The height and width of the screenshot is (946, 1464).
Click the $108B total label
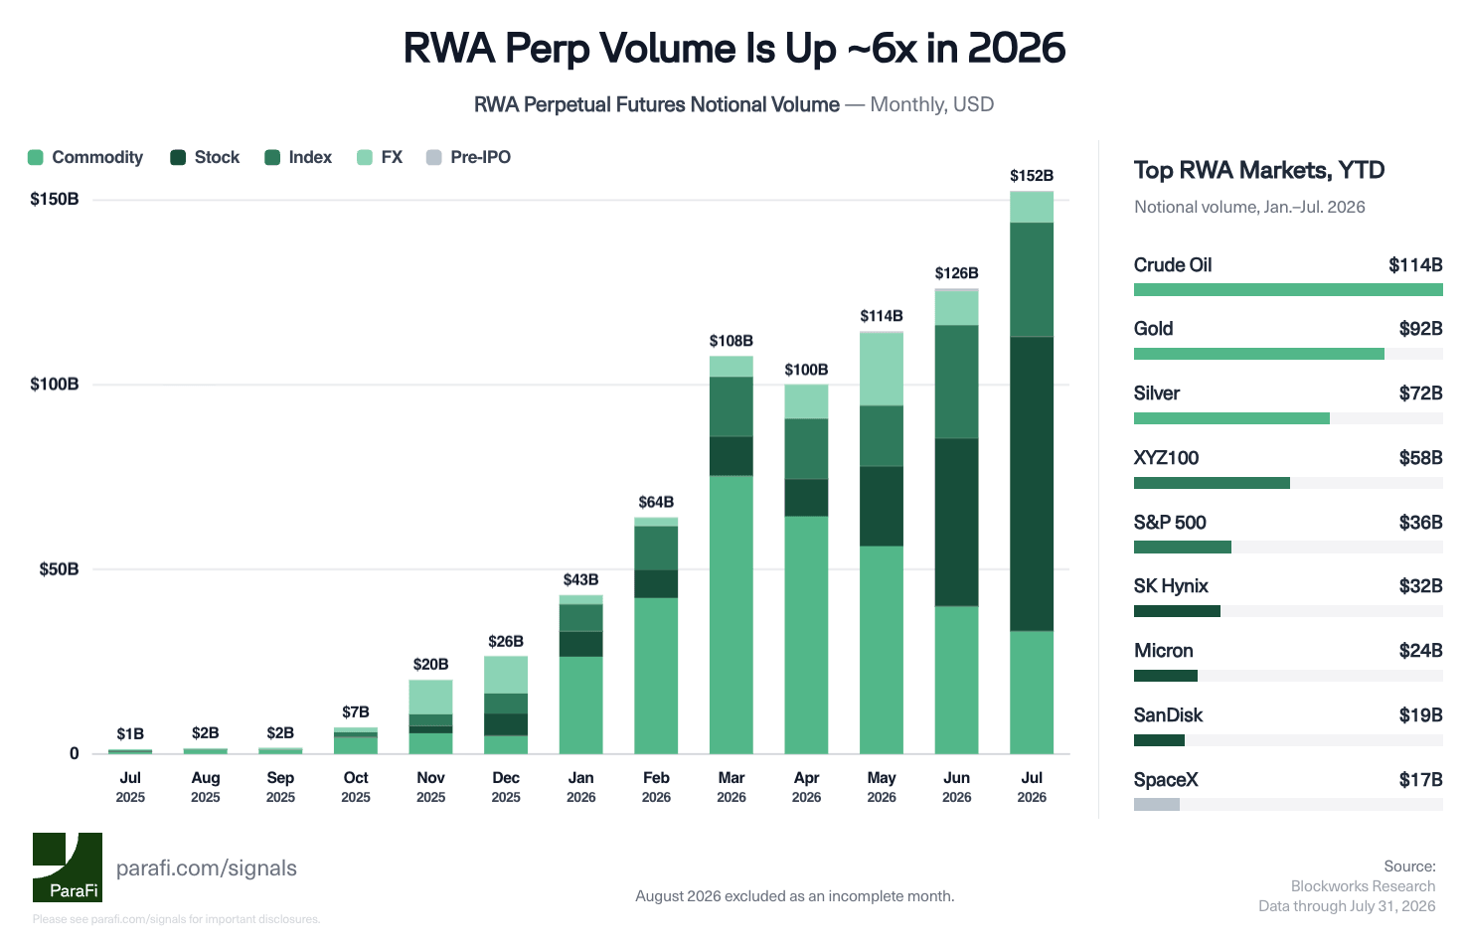tap(732, 341)
